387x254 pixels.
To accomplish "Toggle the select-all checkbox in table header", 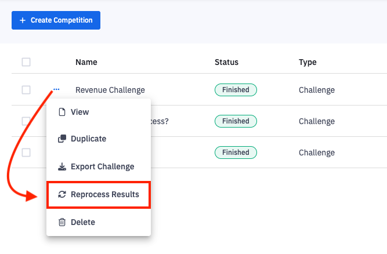I will coord(26,62).
